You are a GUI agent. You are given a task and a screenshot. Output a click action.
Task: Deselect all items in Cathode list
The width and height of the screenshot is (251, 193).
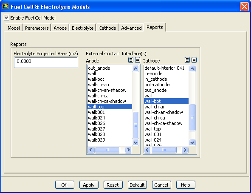coord(194,60)
